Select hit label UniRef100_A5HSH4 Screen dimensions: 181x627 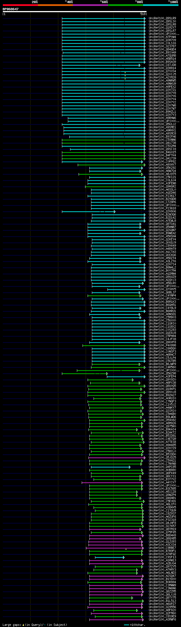(162, 236)
